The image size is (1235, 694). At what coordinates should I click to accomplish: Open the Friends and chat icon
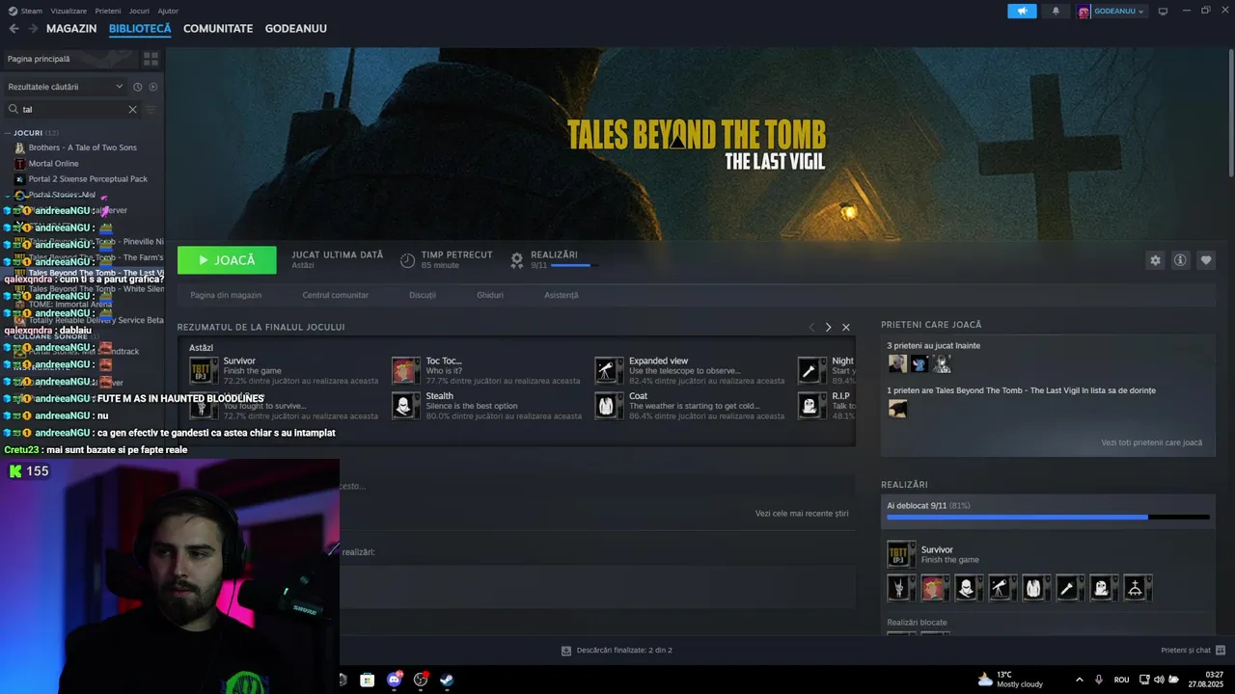pos(1221,651)
